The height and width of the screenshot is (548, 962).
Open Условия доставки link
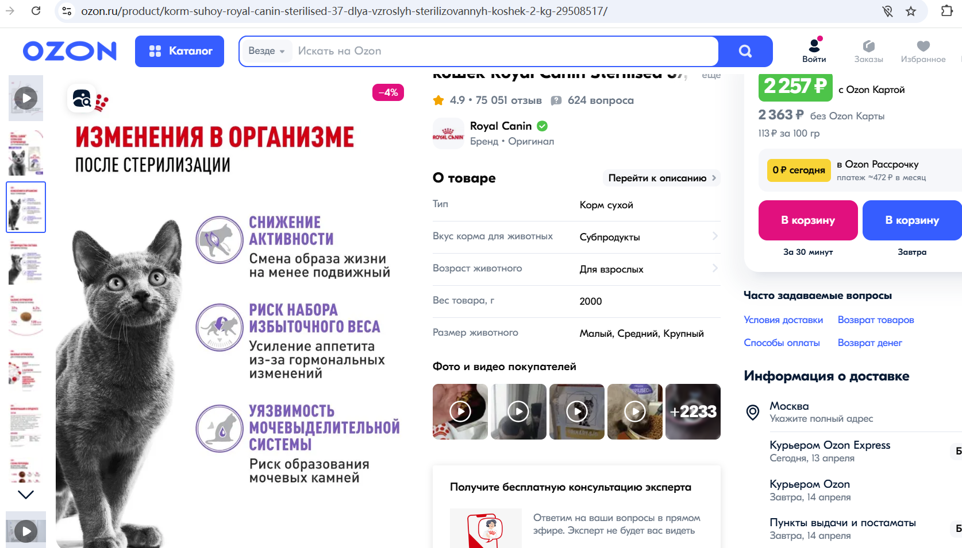point(783,320)
